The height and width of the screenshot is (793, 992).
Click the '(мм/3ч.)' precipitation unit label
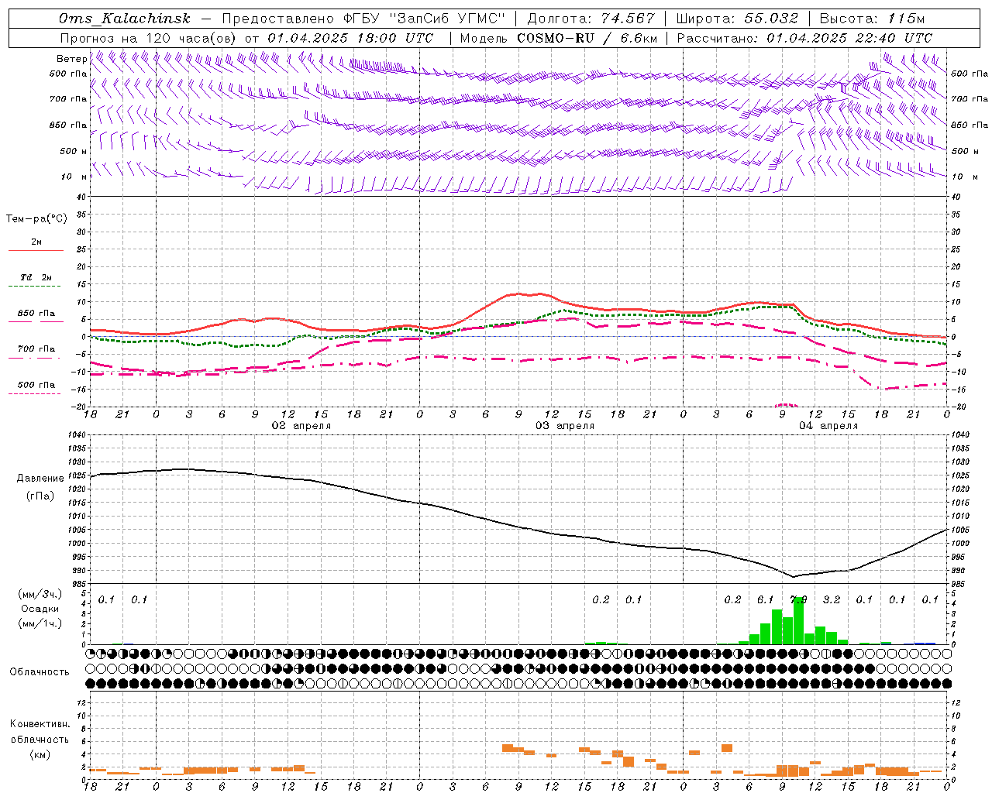coord(40,594)
